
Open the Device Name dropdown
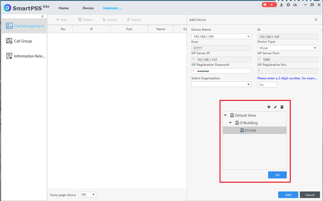[x=248, y=37]
